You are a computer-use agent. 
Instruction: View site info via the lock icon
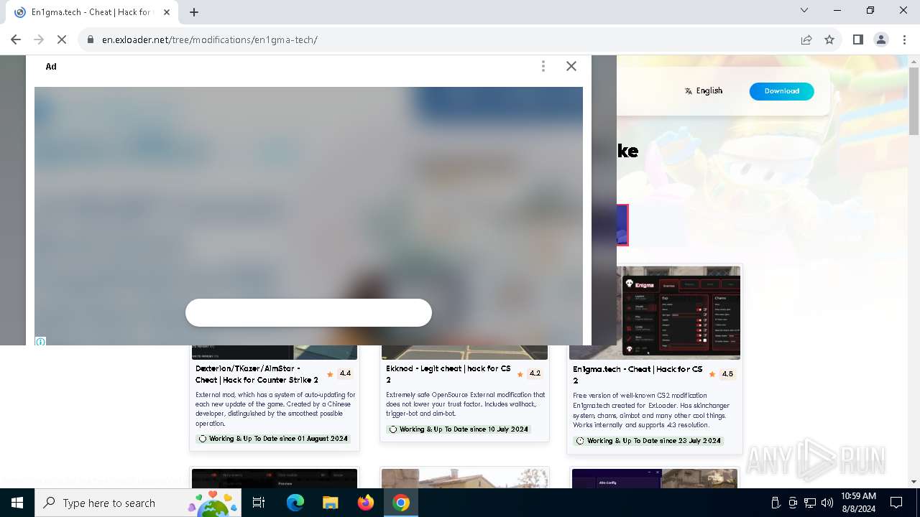(x=90, y=39)
